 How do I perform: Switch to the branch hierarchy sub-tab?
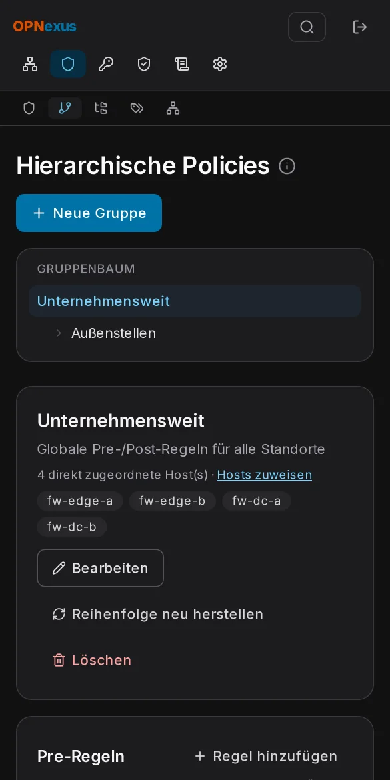coord(65,108)
